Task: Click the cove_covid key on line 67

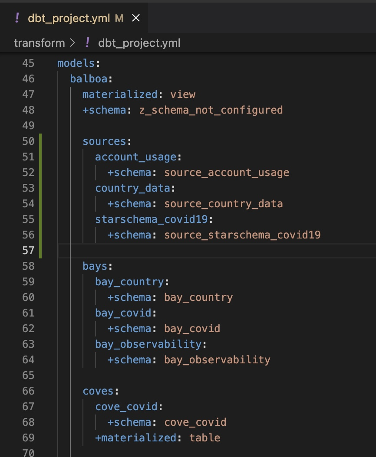Action: [126, 407]
